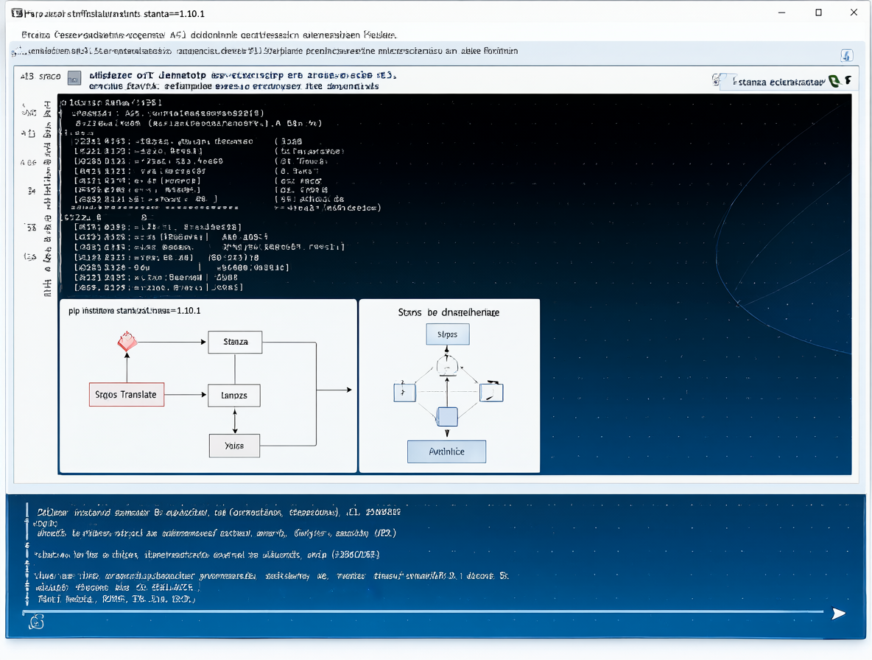Select the Lanpzs box in the diagram
Screen dimensions: 872x660
(234, 396)
